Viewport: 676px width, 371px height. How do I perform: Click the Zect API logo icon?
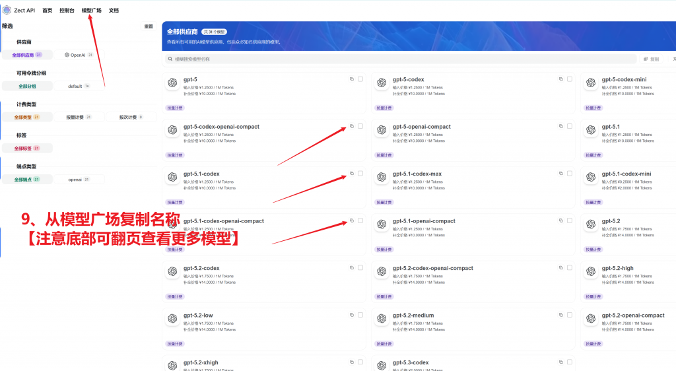click(x=7, y=11)
